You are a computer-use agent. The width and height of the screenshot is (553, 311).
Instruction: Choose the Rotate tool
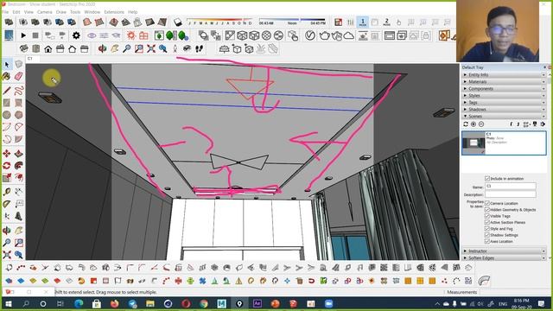coord(7,165)
